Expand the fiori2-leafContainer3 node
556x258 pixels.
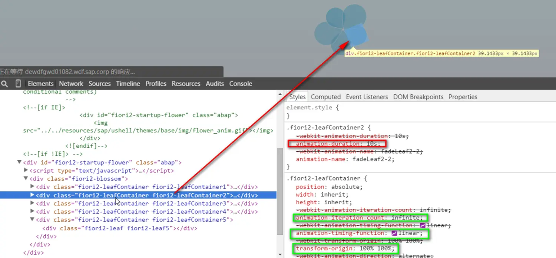coord(32,203)
